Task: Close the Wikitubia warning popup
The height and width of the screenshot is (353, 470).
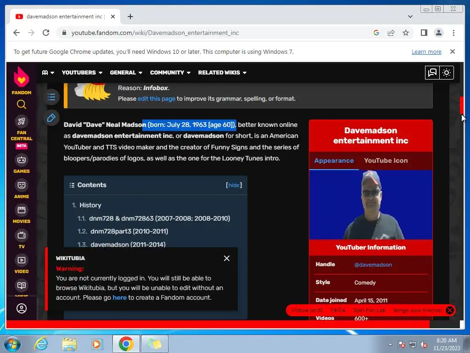Action: (227, 258)
